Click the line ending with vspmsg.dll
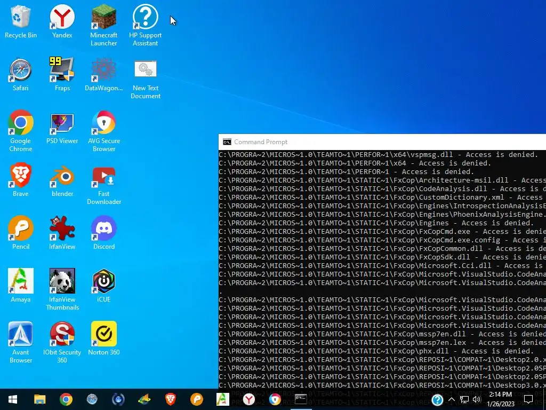 [378, 154]
